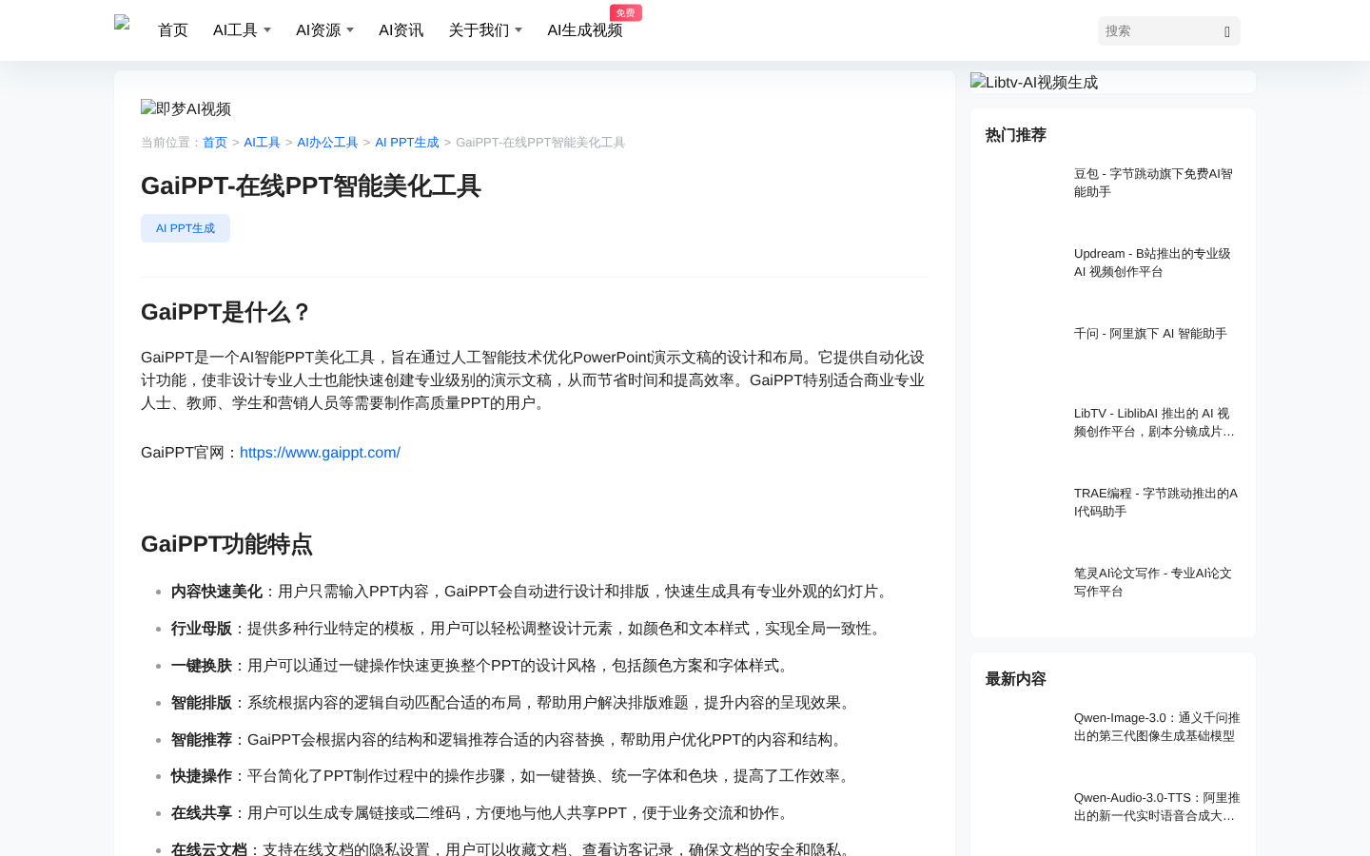The height and width of the screenshot is (856, 1370).
Task: Open Qwen-Audio-3.0-TTS latest content article
Action: [1156, 807]
